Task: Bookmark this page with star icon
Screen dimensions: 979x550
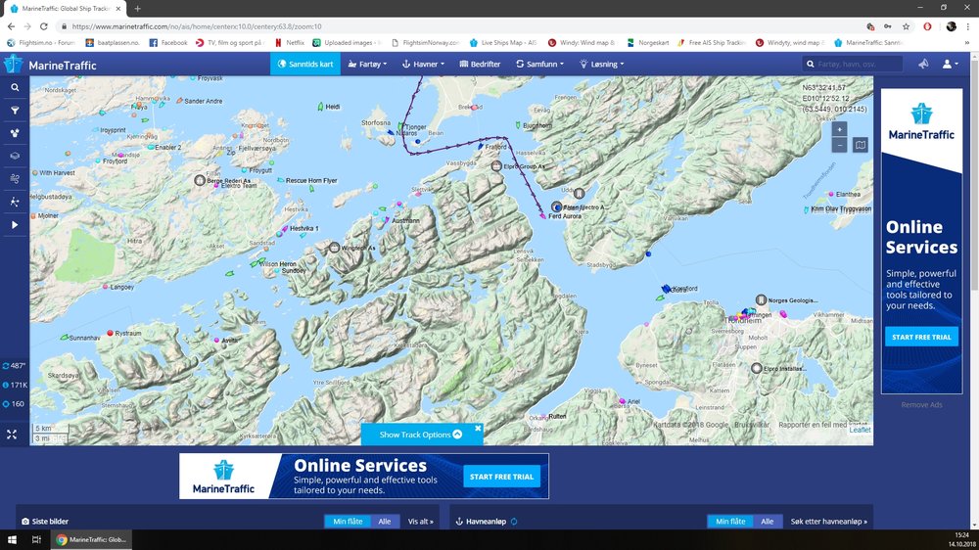Action: pos(906,26)
